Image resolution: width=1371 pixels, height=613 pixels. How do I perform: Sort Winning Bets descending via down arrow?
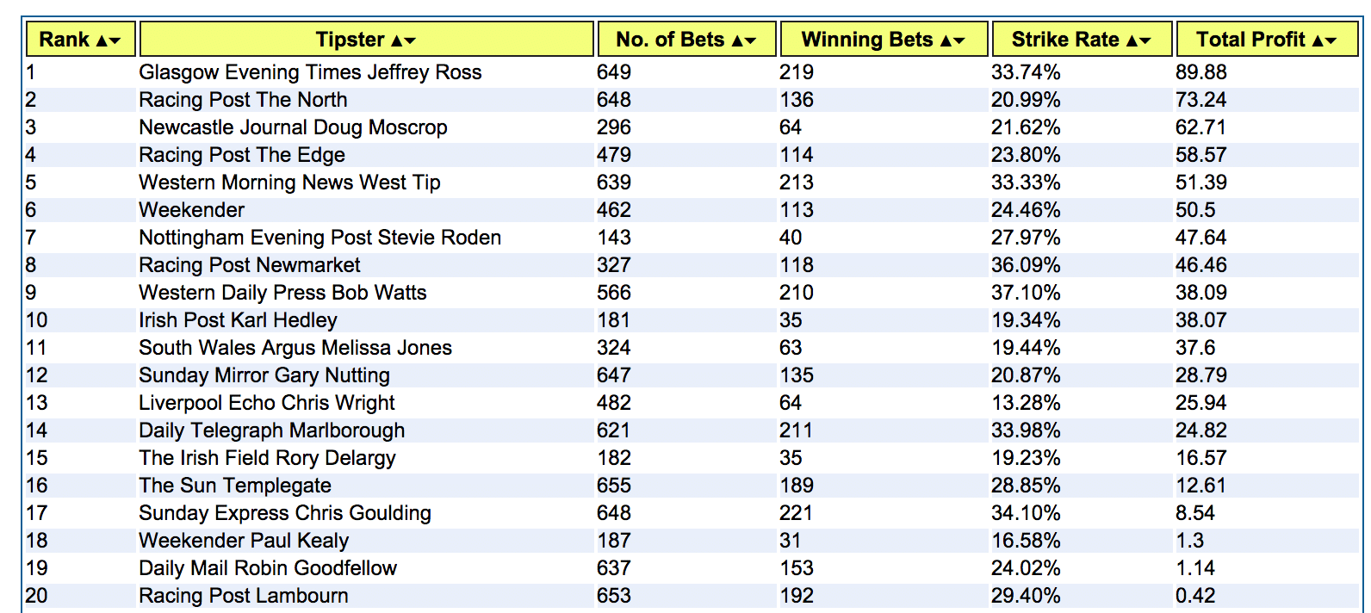click(959, 40)
